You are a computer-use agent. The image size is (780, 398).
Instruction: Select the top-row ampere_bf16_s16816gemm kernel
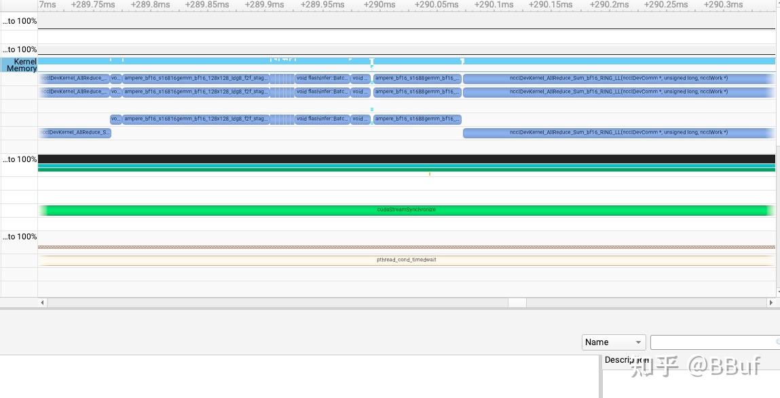[x=196, y=78]
